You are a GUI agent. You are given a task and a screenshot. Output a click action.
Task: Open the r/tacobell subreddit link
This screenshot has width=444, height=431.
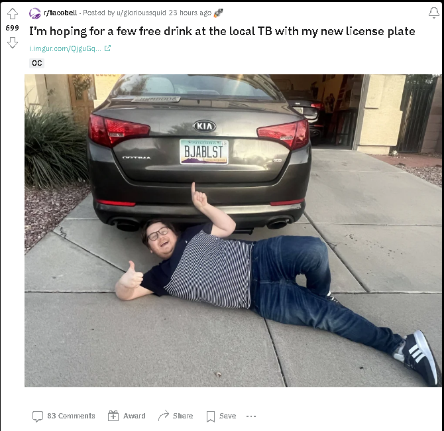tap(60, 13)
